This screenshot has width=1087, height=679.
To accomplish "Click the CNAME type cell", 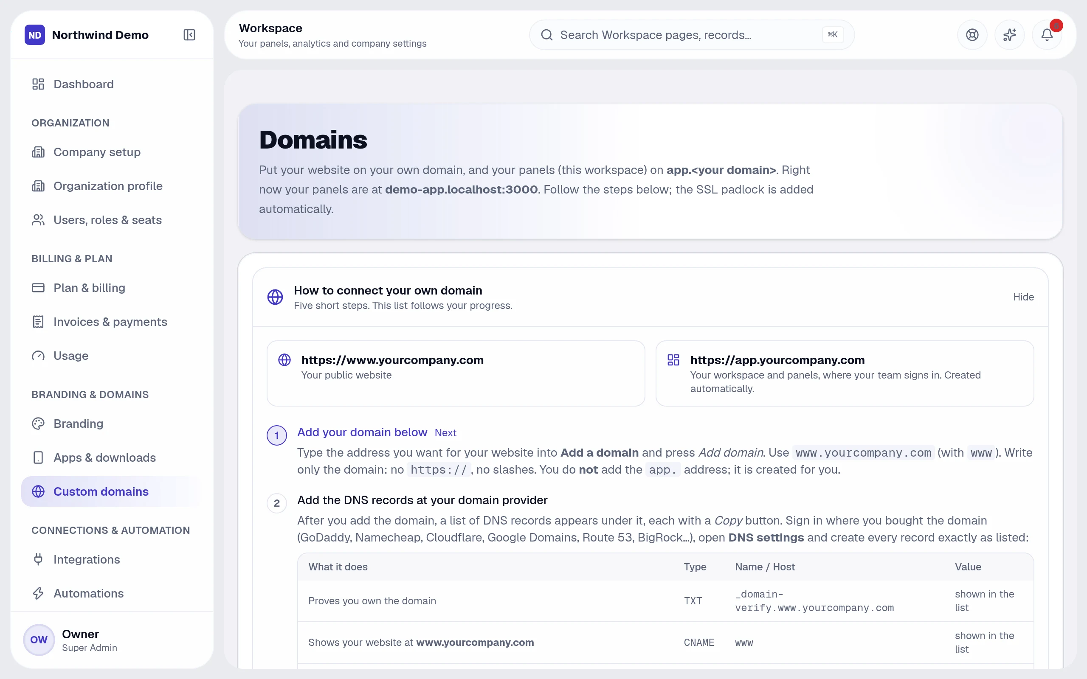I will coord(698,642).
